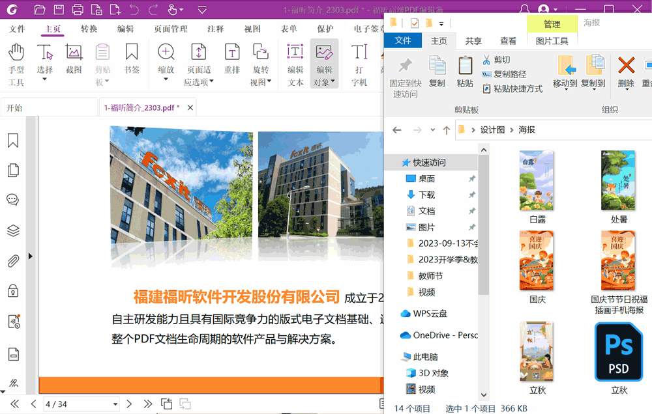652x414 pixels.
Task: Open the Comments panel in left sidebar
Action: click(13, 200)
